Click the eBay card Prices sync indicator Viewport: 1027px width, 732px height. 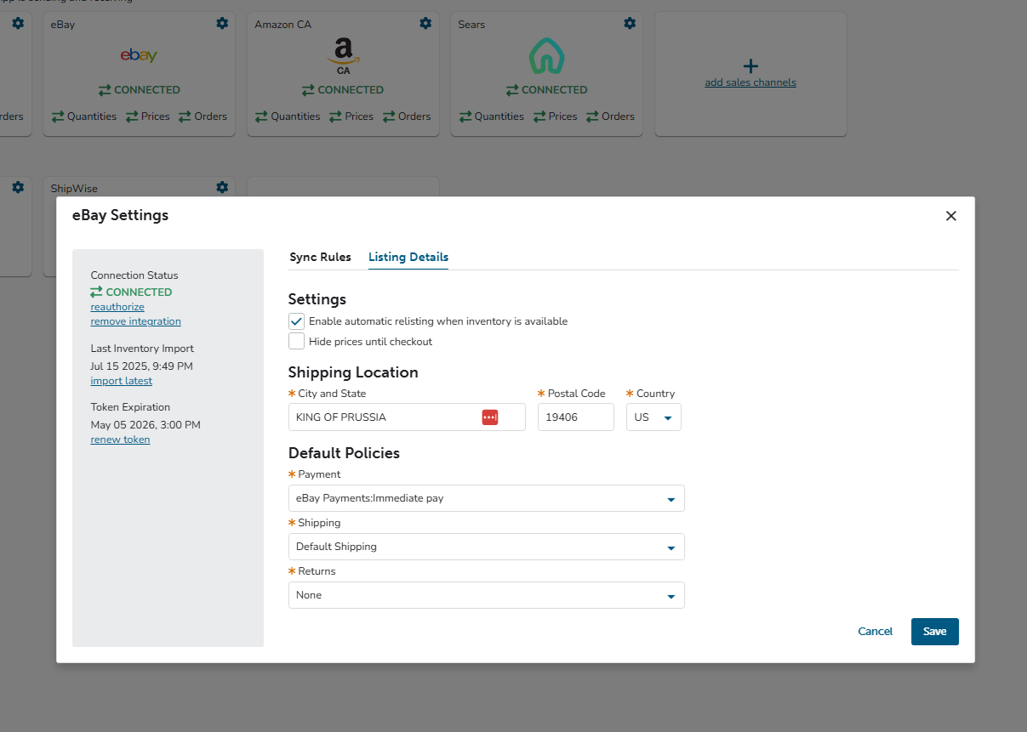coord(148,116)
